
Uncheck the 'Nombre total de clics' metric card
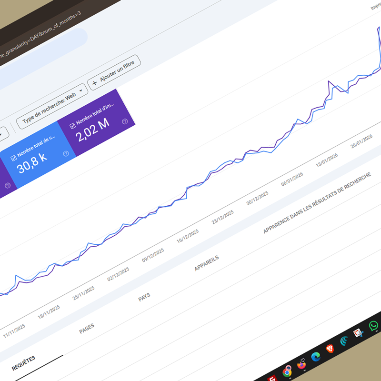[13, 158]
